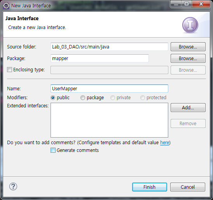
Task: Select the public modifier radio button
Action: [x=53, y=98]
